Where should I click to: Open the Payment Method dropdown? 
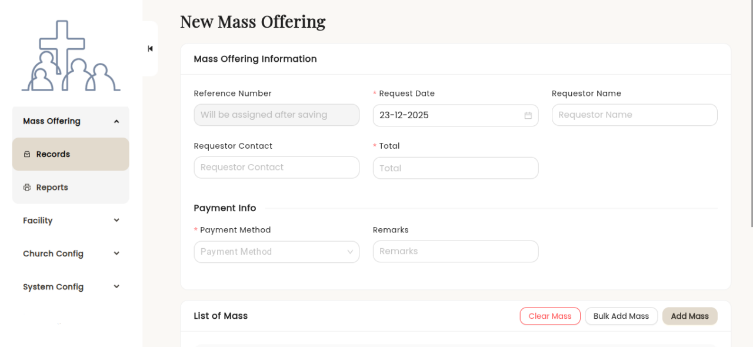click(x=276, y=252)
